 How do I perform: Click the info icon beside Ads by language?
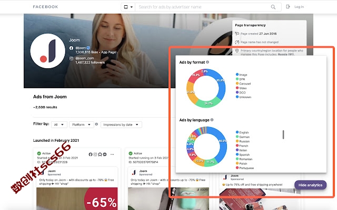[x=212, y=120]
